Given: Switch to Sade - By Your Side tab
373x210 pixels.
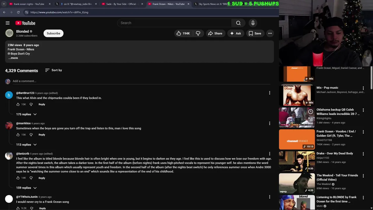Looking at the screenshot, I should pyautogui.click(x=122, y=4).
